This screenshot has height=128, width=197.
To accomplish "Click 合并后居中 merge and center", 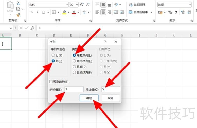I will coord(138,12).
